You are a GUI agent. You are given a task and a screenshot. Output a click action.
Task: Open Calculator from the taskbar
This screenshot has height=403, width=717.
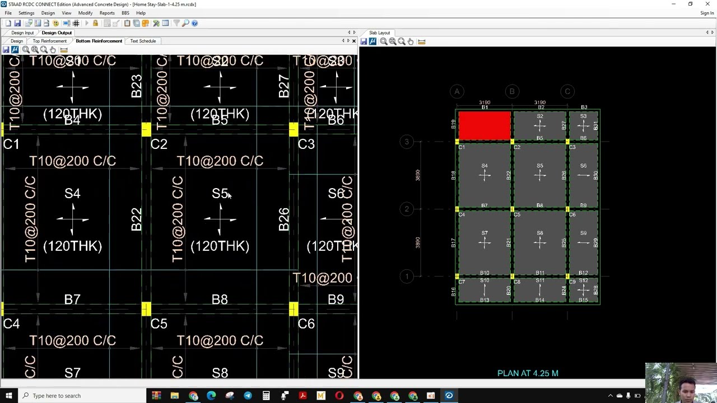click(266, 396)
